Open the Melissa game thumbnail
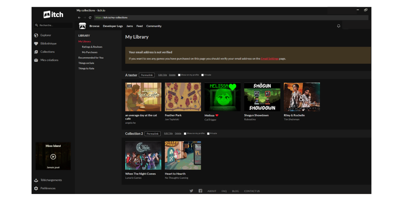This screenshot has width=403, height=201. pos(223,97)
